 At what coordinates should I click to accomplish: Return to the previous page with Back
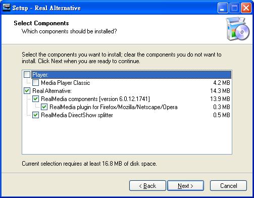pyautogui.click(x=147, y=186)
